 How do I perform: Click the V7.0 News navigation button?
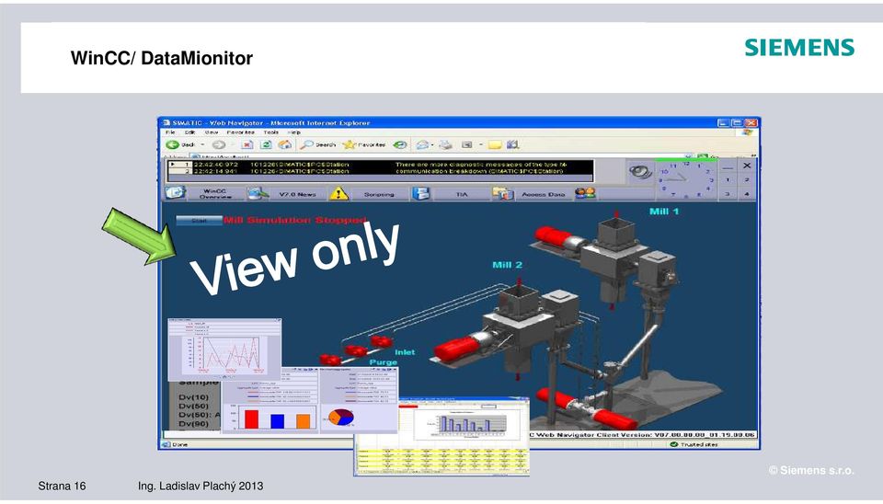(297, 194)
